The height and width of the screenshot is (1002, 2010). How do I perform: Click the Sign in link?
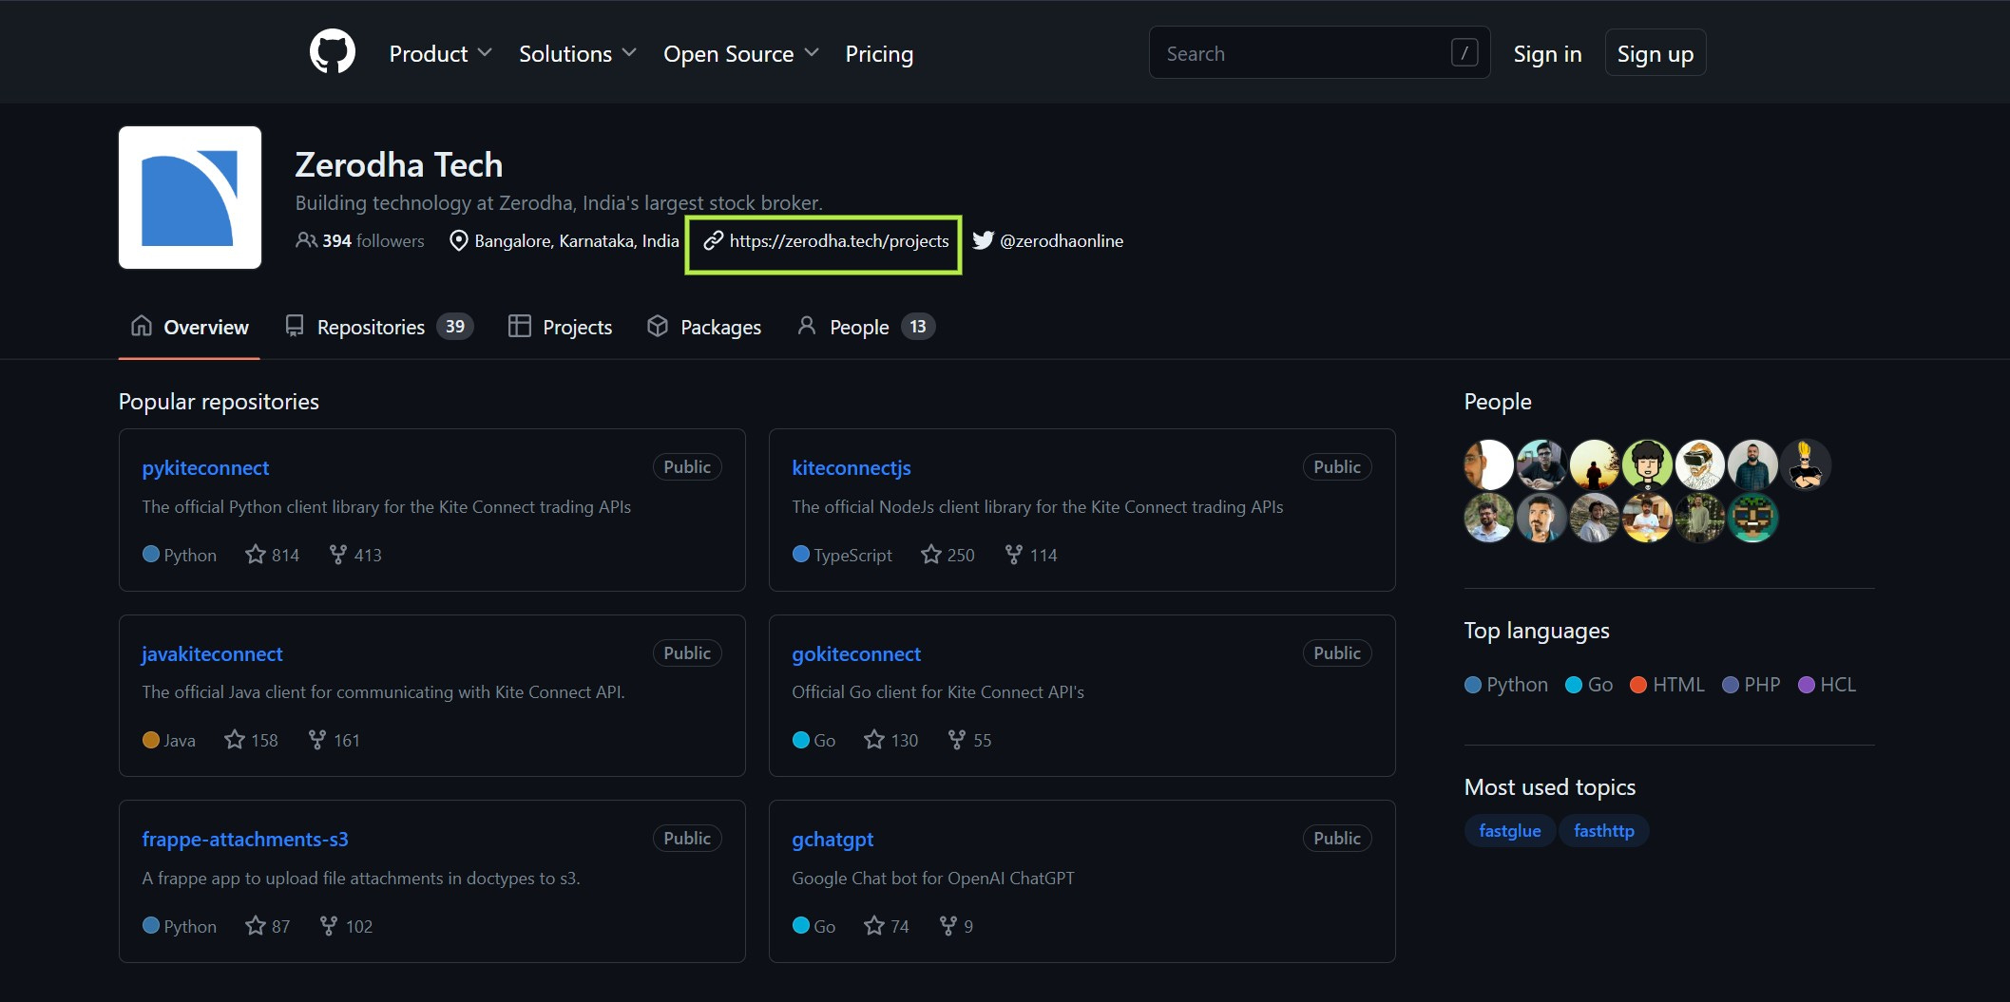click(x=1547, y=54)
